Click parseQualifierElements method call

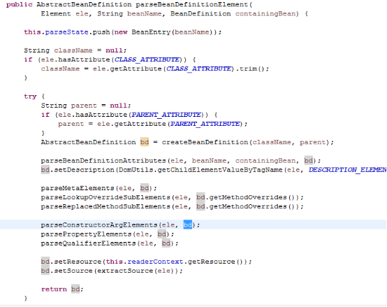pos(88,243)
